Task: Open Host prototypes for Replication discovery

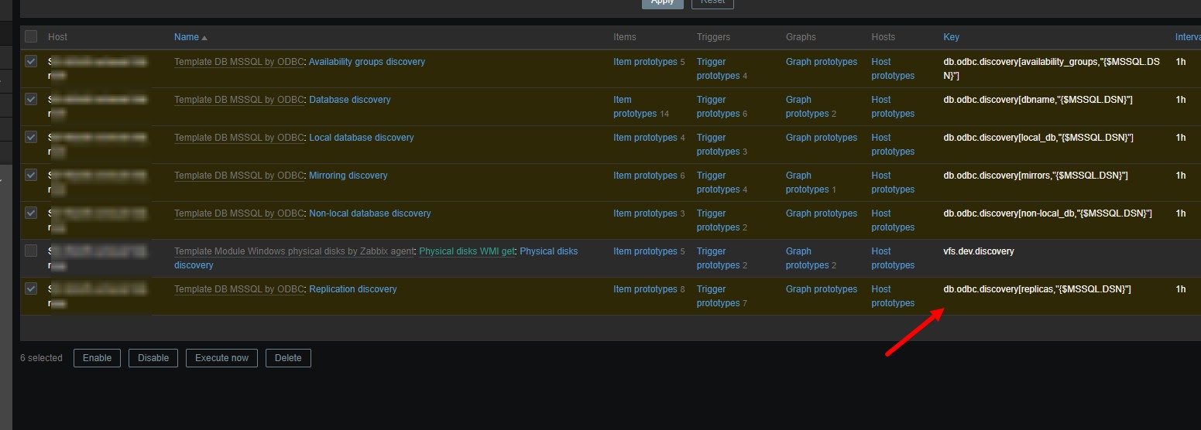Action: pyautogui.click(x=893, y=296)
